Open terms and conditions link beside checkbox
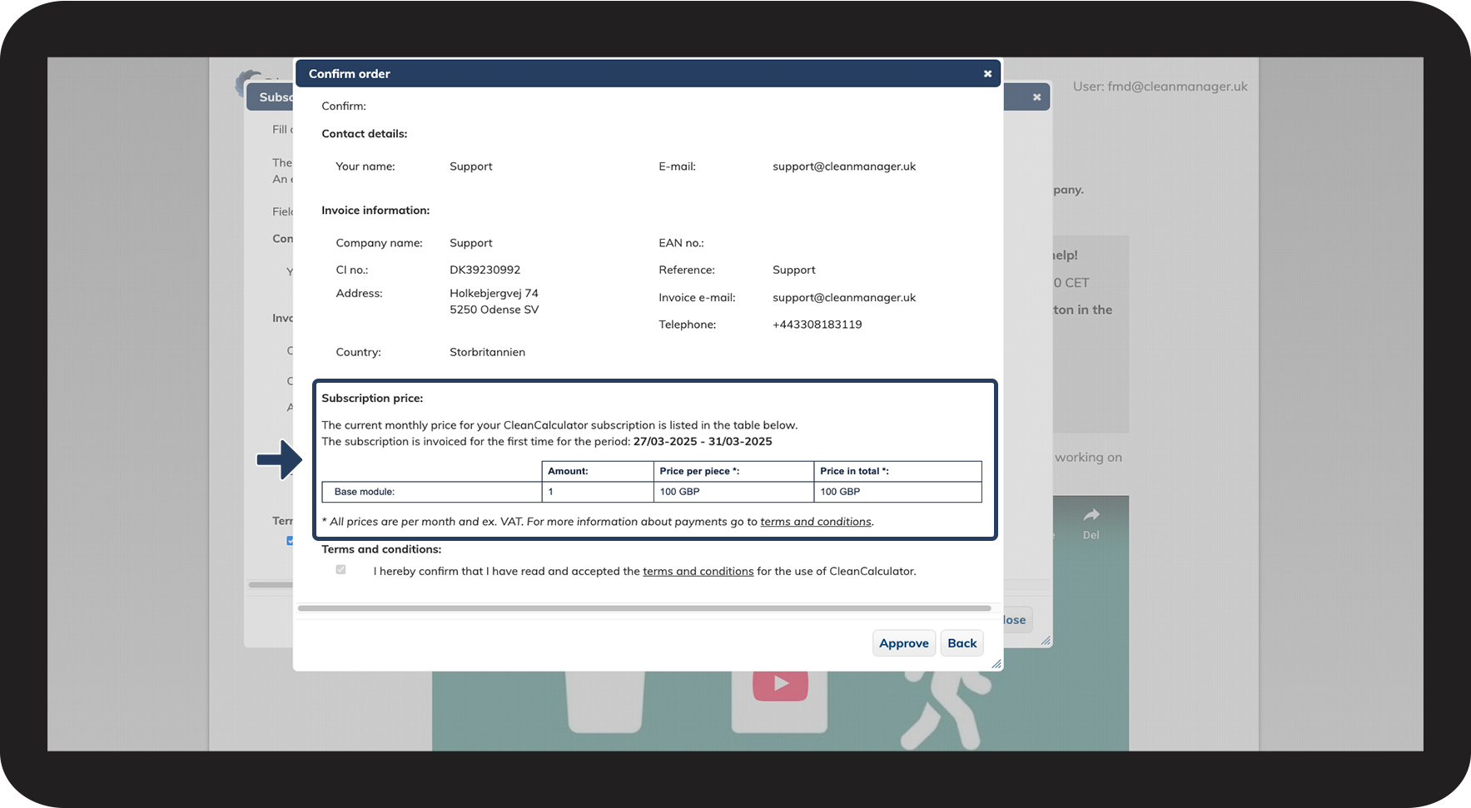The width and height of the screenshot is (1471, 808). tap(698, 572)
